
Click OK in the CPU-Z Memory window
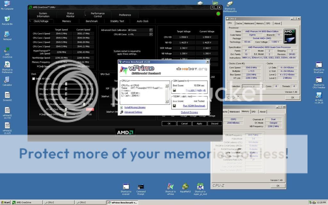[x=278, y=186]
